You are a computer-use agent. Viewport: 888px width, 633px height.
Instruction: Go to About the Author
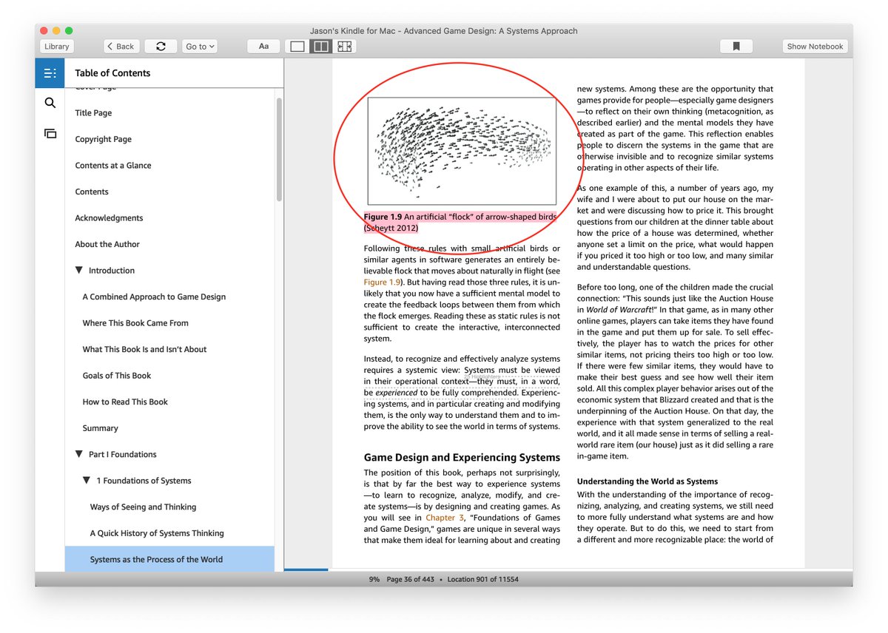click(107, 244)
